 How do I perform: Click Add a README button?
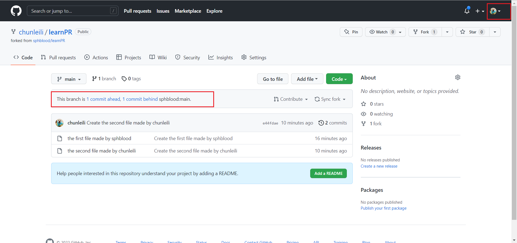point(329,173)
